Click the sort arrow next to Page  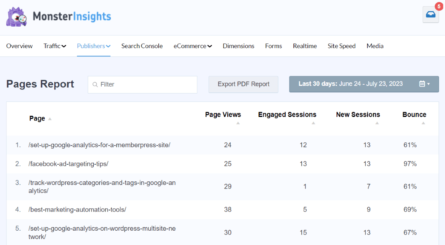pos(49,118)
